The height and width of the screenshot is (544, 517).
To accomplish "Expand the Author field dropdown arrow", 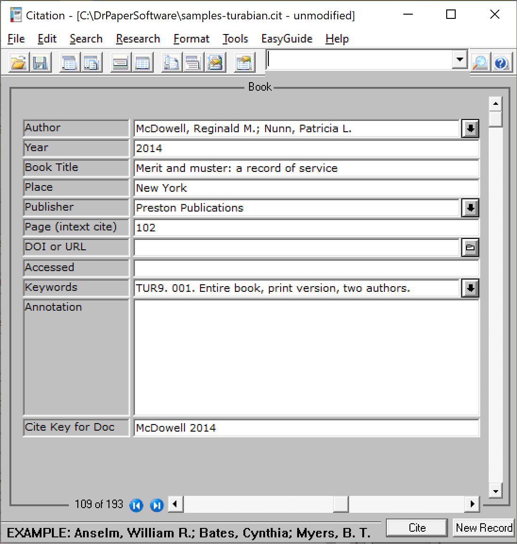I will point(470,128).
